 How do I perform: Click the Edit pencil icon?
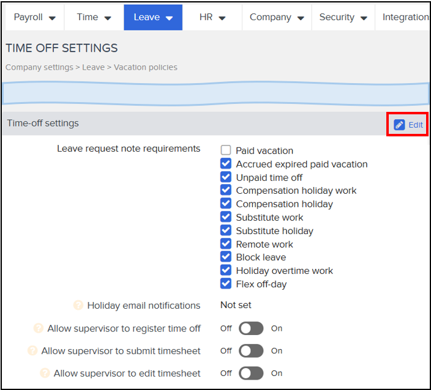(399, 125)
